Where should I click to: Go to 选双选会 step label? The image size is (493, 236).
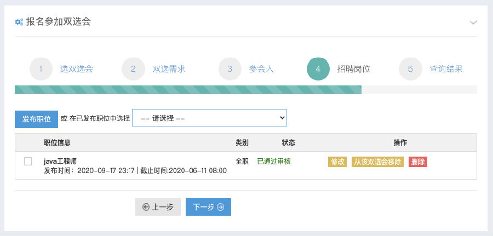pyautogui.click(x=76, y=69)
